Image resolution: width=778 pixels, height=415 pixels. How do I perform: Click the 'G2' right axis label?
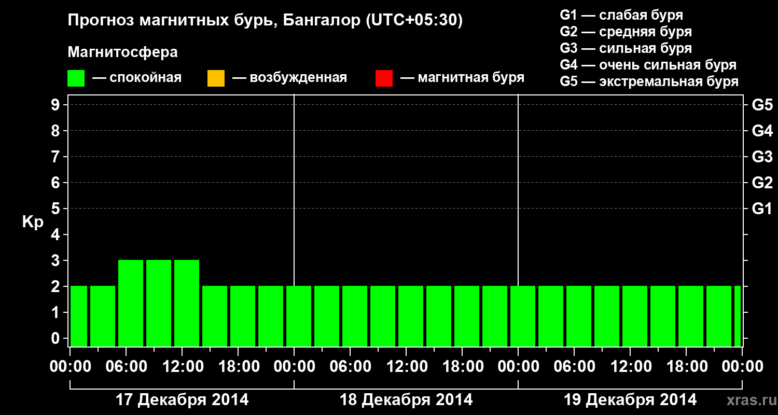point(762,183)
